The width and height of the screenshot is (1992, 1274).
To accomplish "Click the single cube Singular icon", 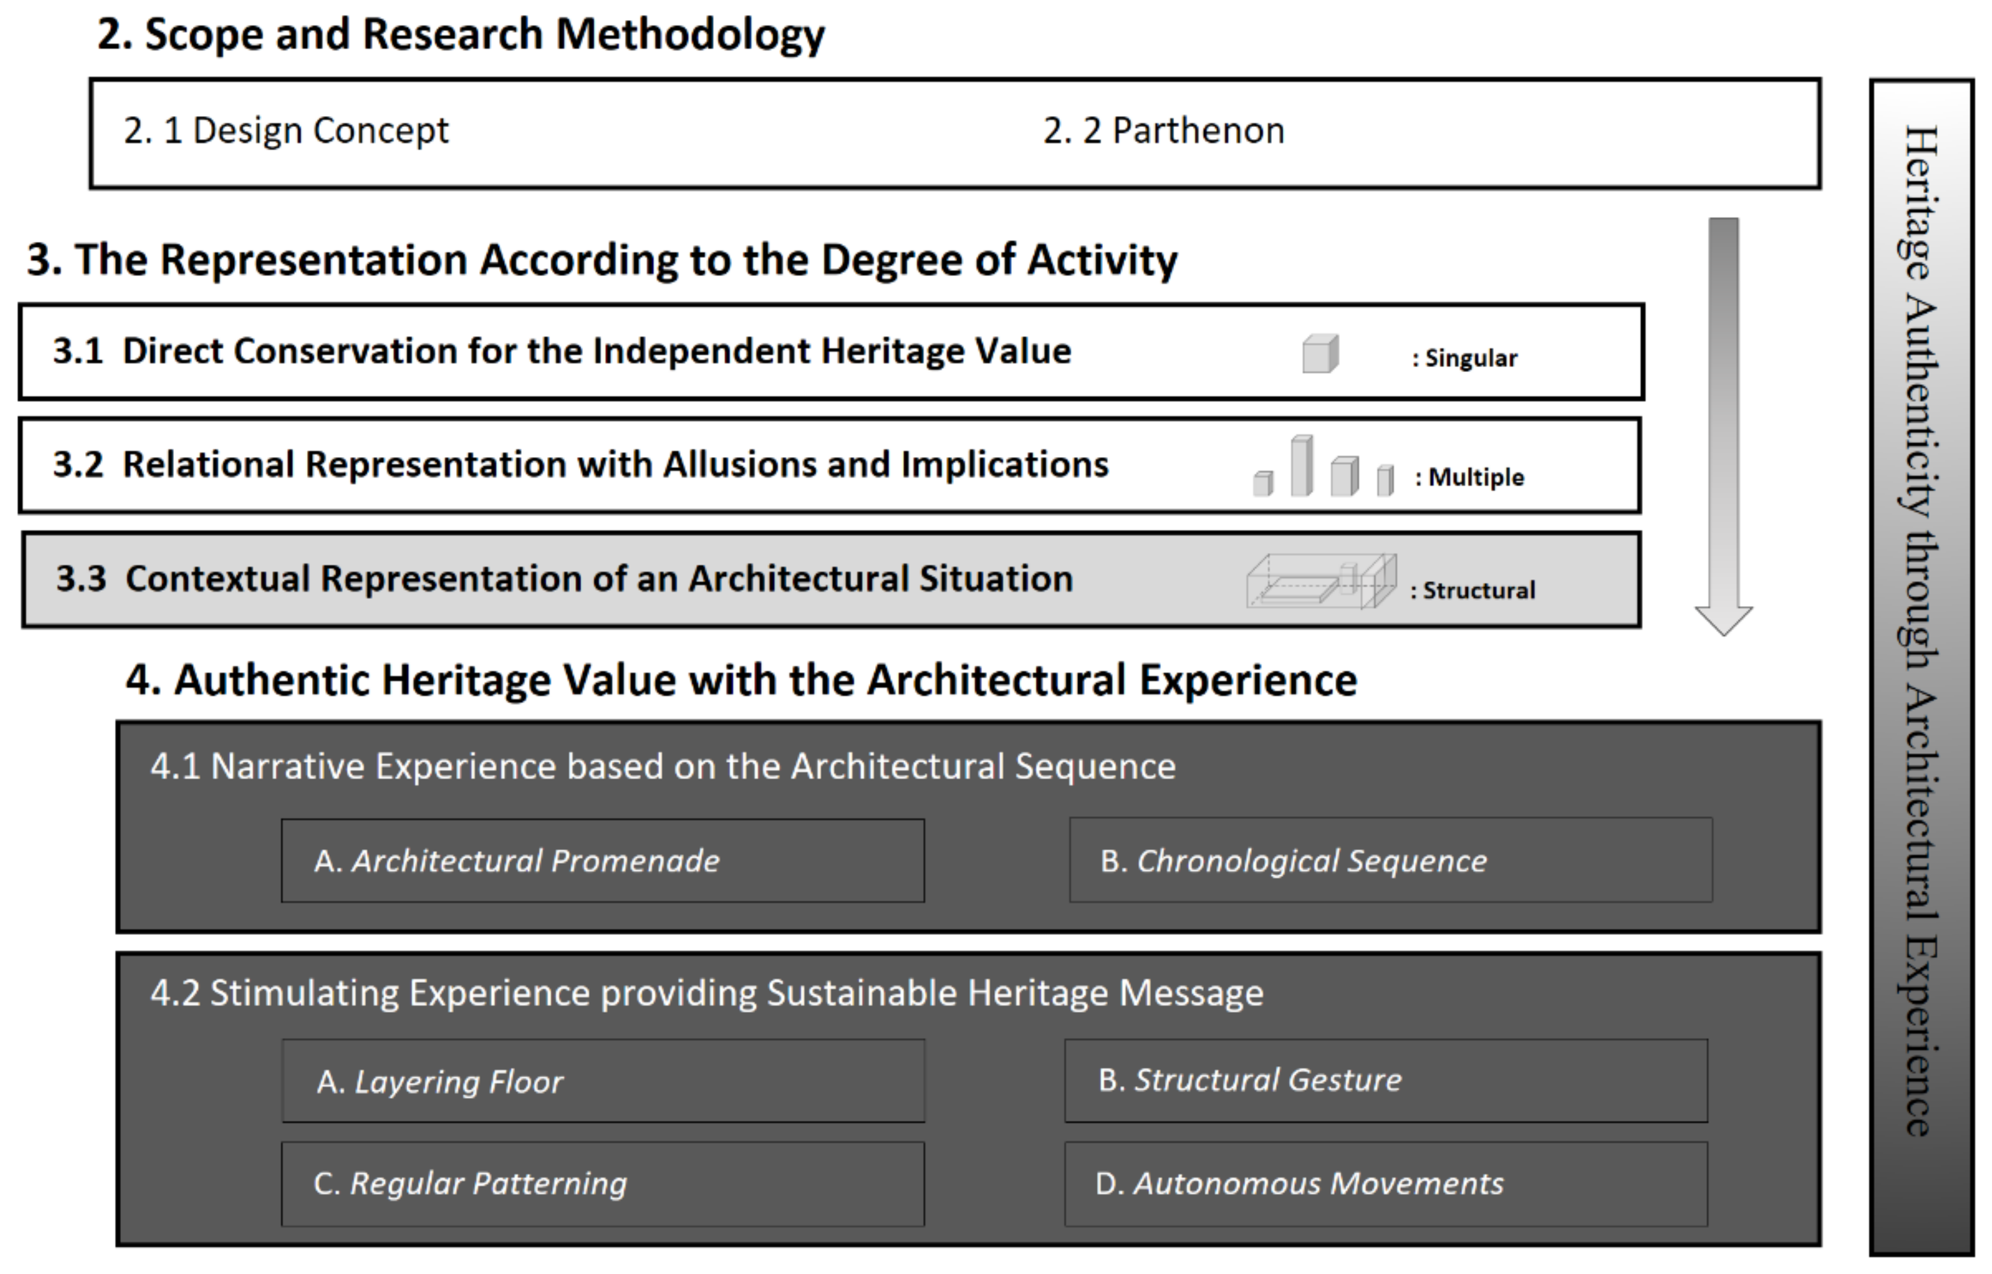I will 1320,354.
